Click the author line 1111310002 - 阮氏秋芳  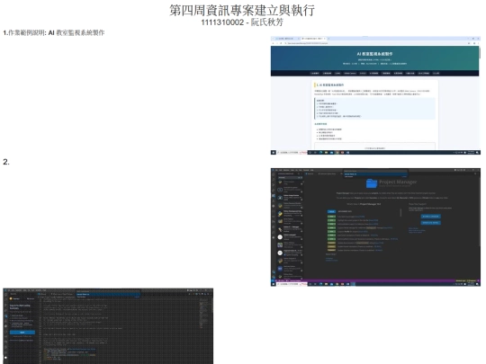(x=242, y=22)
